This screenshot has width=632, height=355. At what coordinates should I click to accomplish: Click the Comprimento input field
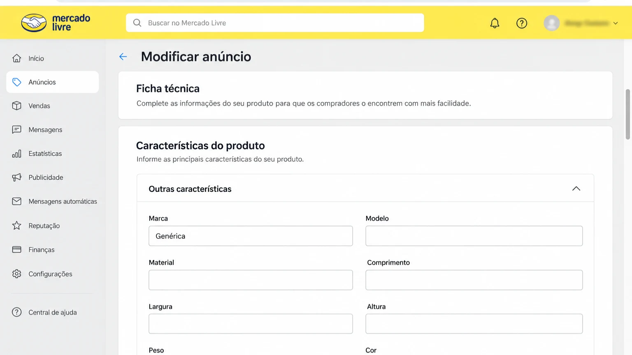tap(474, 280)
